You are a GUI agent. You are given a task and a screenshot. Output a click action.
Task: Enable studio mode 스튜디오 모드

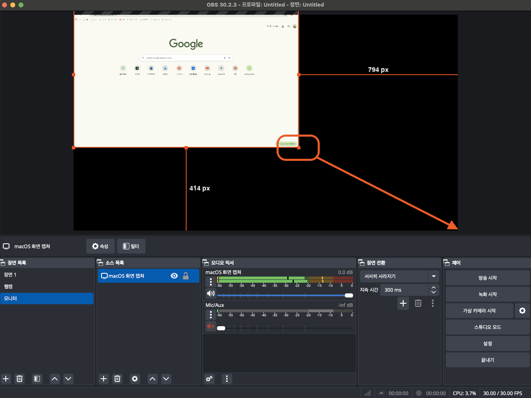pos(487,327)
